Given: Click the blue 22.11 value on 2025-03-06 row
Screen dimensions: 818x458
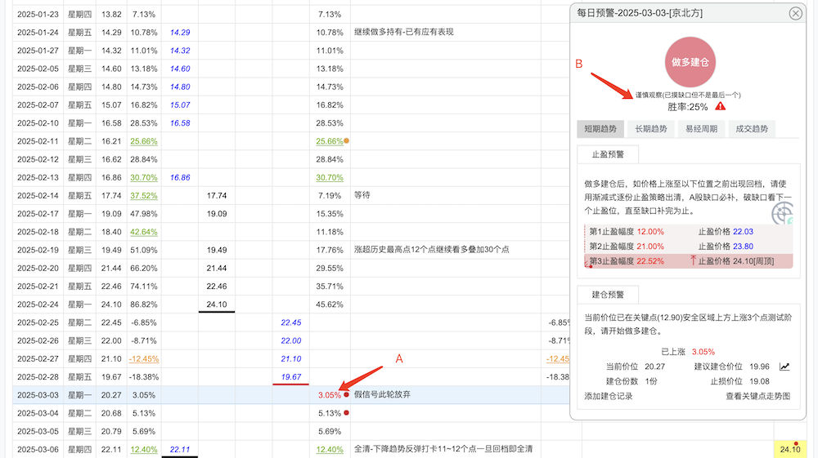Looking at the screenshot, I should [x=180, y=450].
